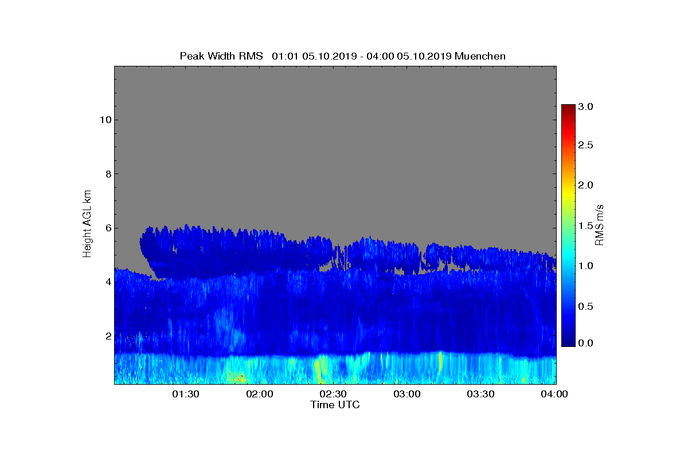Viewport: 688px width, 458px height.
Task: Click the time tick label "04:00"
Action: tap(554, 394)
